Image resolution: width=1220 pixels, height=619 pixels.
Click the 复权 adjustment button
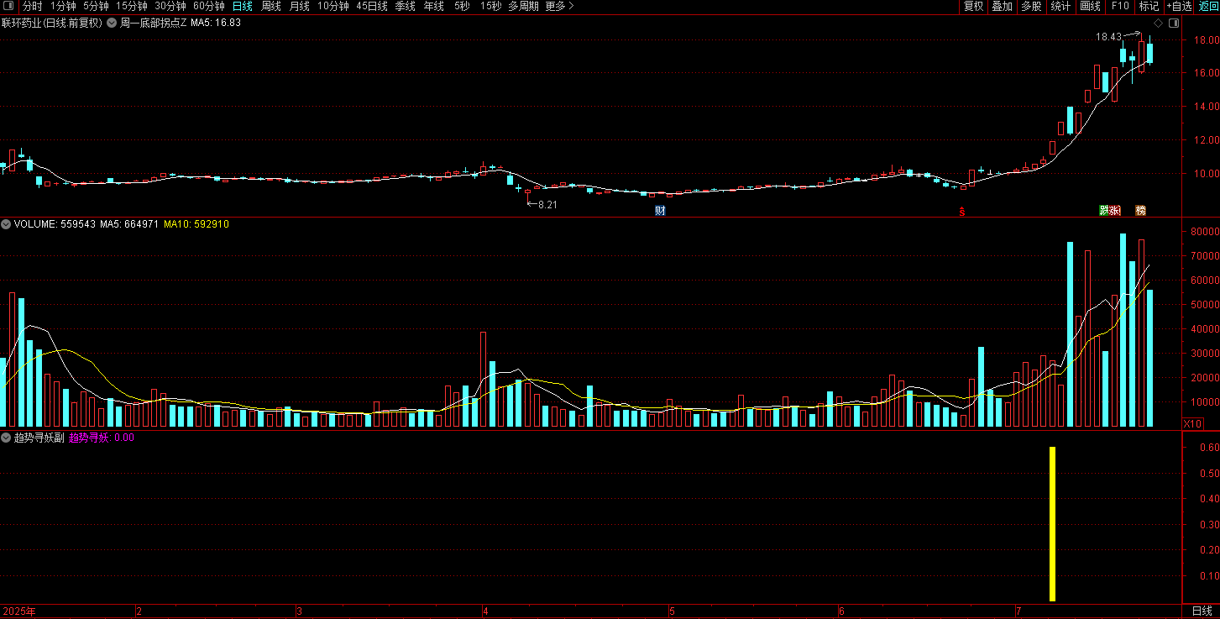pyautogui.click(x=973, y=6)
